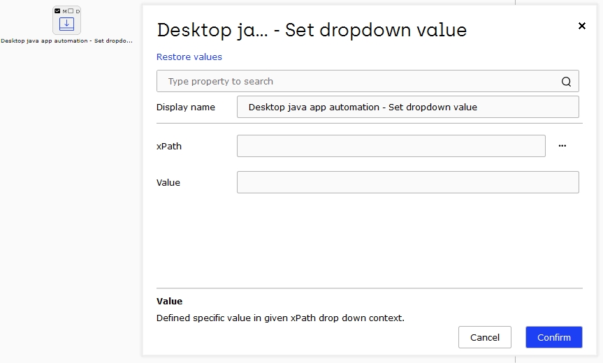Close the Set dropdown value dialog
603x363 pixels.
point(582,26)
